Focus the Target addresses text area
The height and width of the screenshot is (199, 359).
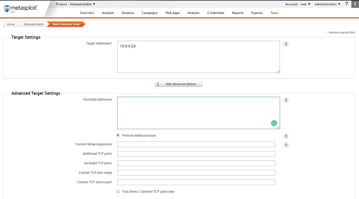click(198, 57)
